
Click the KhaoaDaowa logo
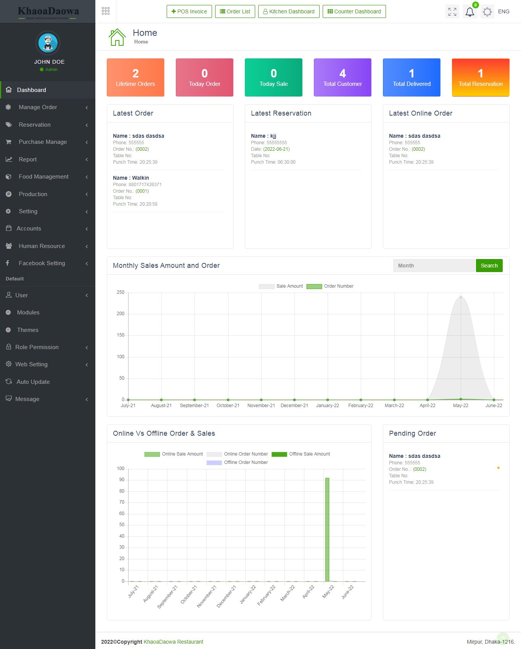(x=48, y=12)
